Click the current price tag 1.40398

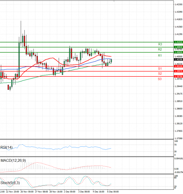point(178,60)
